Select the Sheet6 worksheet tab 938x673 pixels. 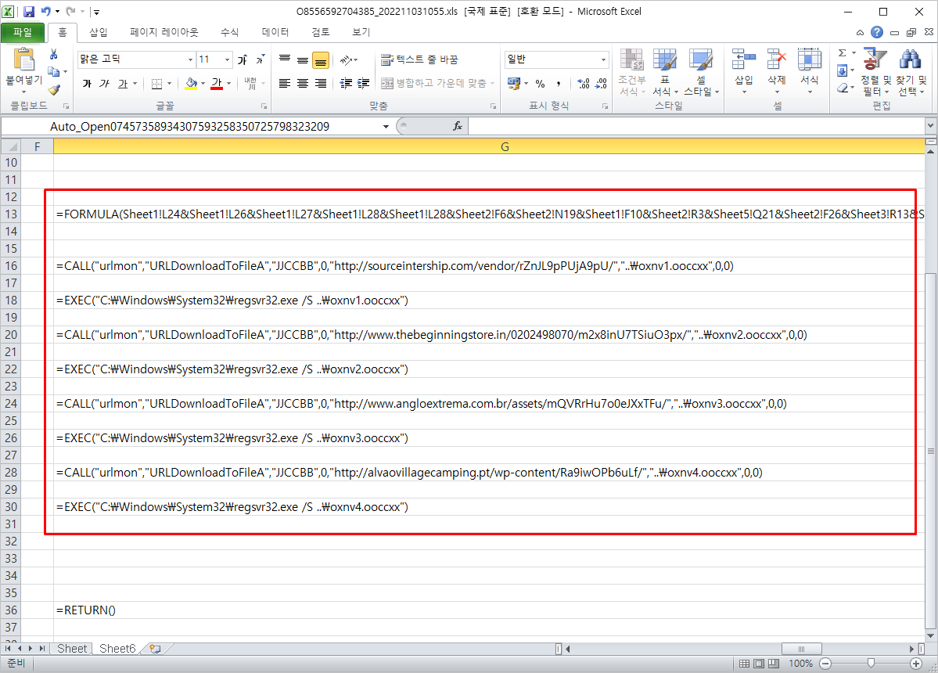tap(117, 649)
